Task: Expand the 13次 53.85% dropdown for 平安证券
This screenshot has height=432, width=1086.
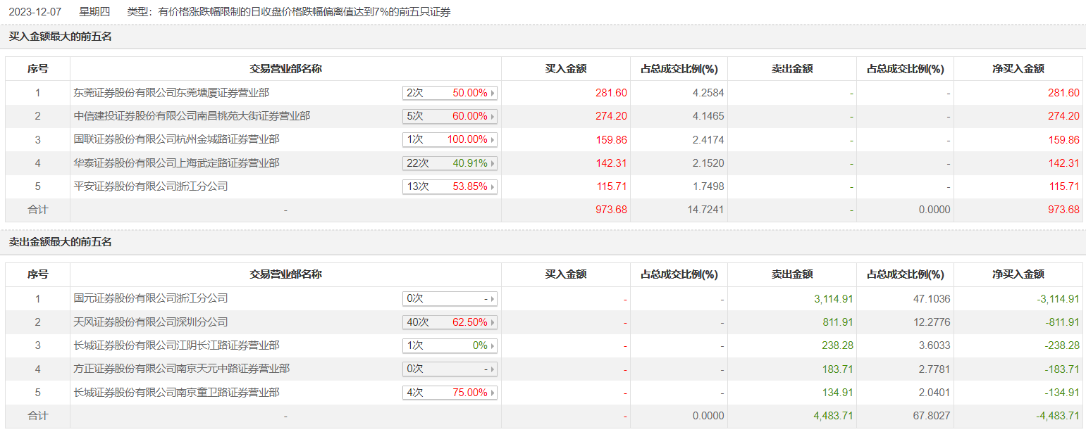Action: click(450, 186)
